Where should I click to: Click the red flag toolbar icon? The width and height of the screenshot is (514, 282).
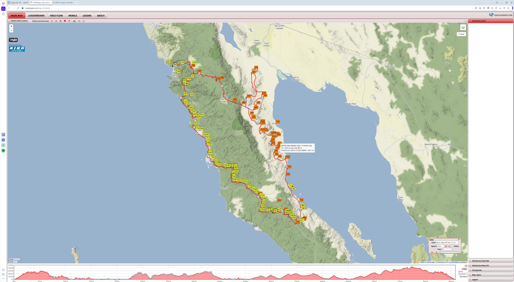point(69,21)
